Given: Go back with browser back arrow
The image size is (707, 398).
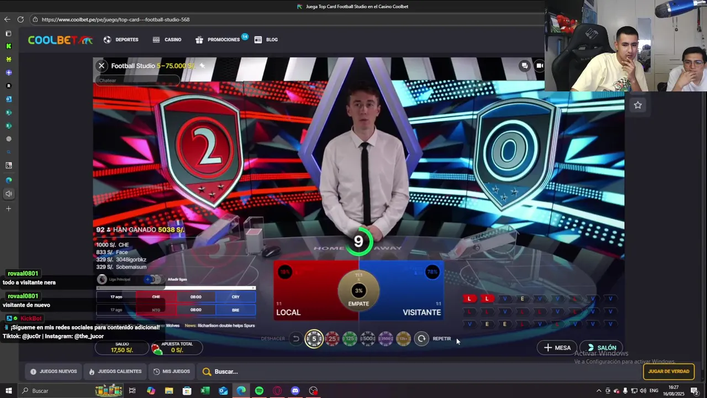Looking at the screenshot, I should click(7, 19).
